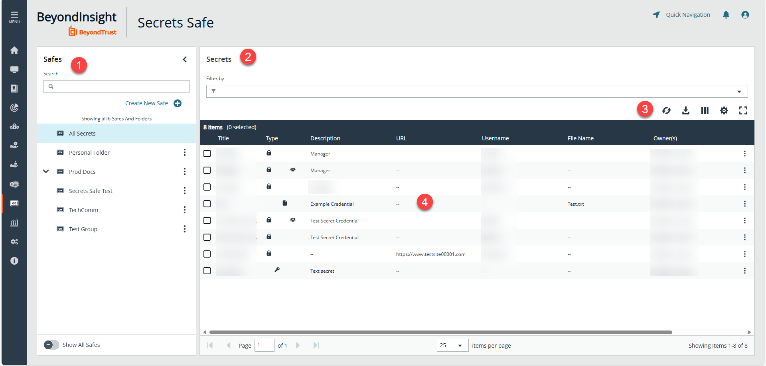Click the https://www.testsite00001.com URL
Viewport: 766px width, 366px height.
point(430,254)
